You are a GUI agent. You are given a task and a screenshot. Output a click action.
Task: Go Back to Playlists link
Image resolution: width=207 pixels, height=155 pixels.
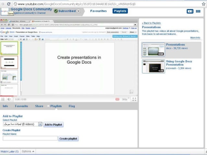coord(151,23)
